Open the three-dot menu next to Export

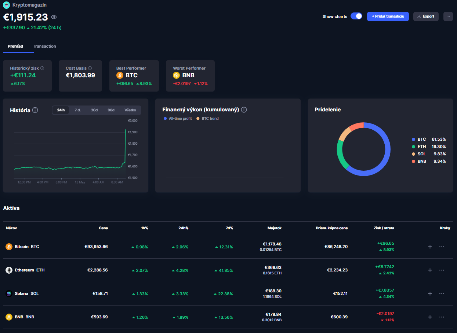pos(448,16)
